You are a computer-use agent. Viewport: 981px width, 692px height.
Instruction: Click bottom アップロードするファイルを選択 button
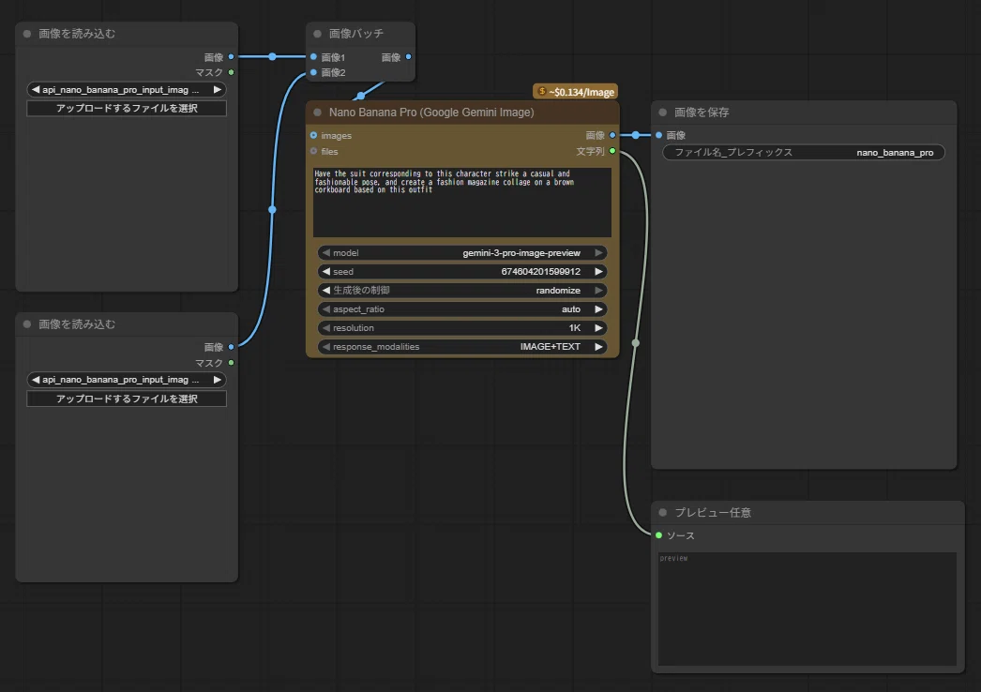tap(127, 399)
